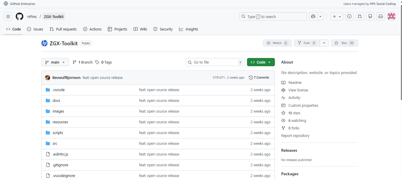Open the hamburger navigation menu
402x179 pixels.
click(x=8, y=17)
